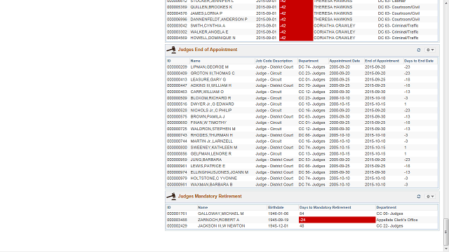Open settings menu for Judges Mandatory Retirement
This screenshot has width=449, height=252.
[x=430, y=197]
